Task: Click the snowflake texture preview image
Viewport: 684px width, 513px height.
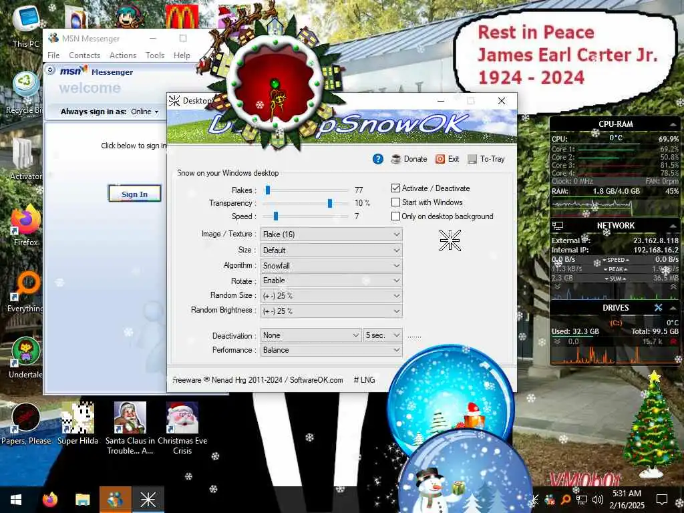Action: tap(450, 240)
